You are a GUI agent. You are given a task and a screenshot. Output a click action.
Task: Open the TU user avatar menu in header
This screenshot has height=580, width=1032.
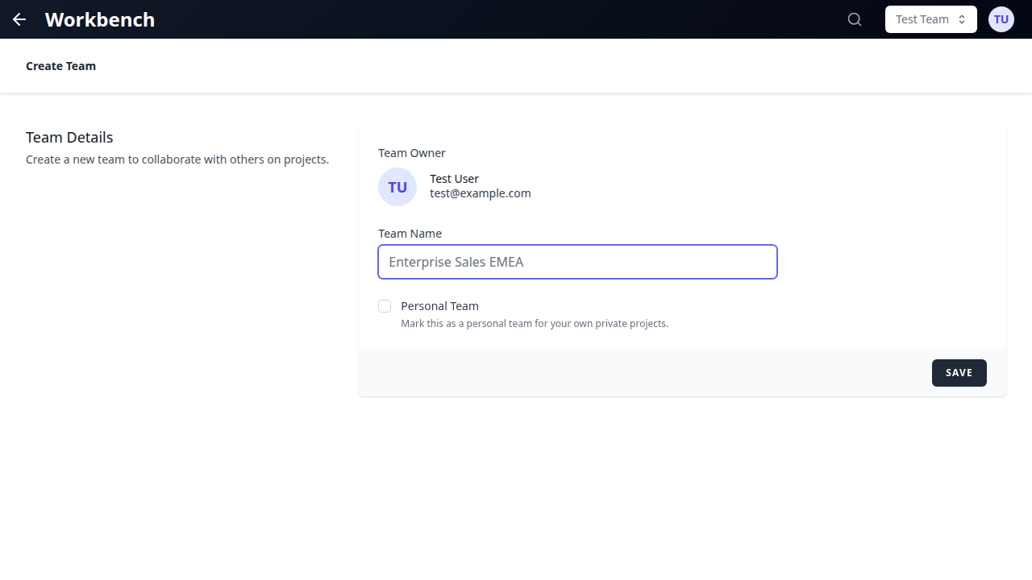(x=1001, y=19)
